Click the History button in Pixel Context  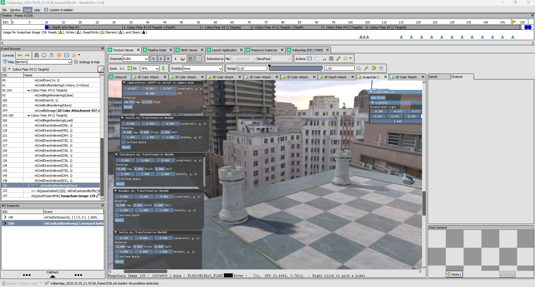[454, 274]
